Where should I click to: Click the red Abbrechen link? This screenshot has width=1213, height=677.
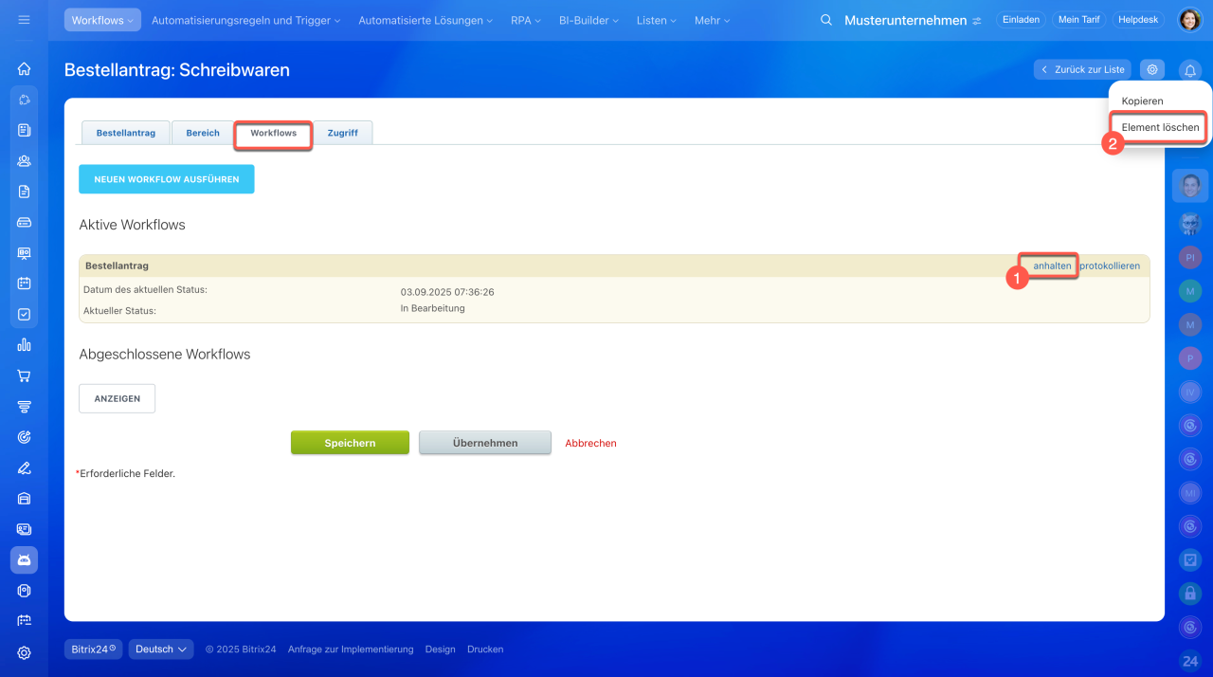[591, 443]
